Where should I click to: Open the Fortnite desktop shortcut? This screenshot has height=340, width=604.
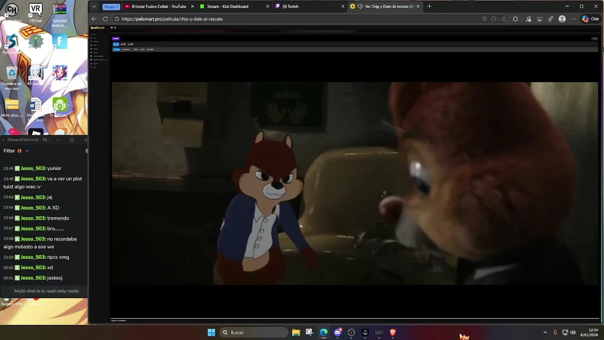pyautogui.click(x=59, y=42)
